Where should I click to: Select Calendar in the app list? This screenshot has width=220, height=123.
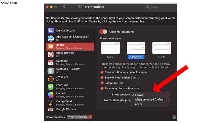pos(70,63)
